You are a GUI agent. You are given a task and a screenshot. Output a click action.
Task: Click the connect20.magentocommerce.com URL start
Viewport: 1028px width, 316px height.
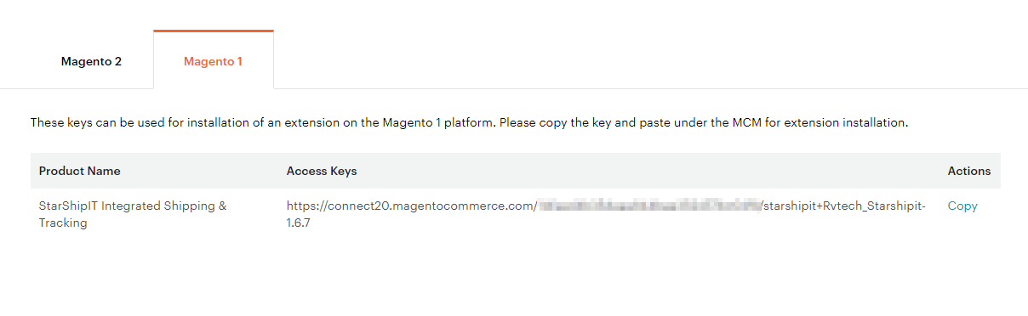click(411, 206)
